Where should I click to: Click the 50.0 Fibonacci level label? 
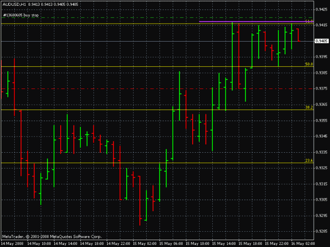point(309,64)
